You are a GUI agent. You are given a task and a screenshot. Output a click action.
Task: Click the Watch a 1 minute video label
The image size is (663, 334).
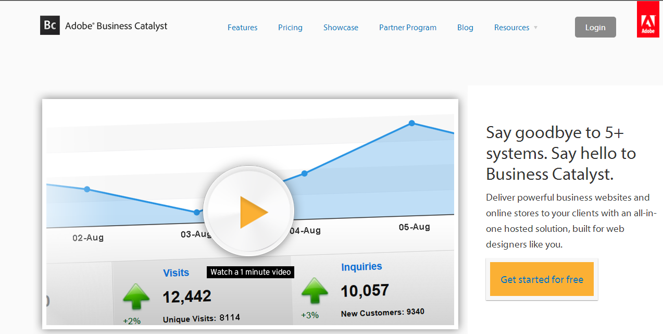[251, 272]
